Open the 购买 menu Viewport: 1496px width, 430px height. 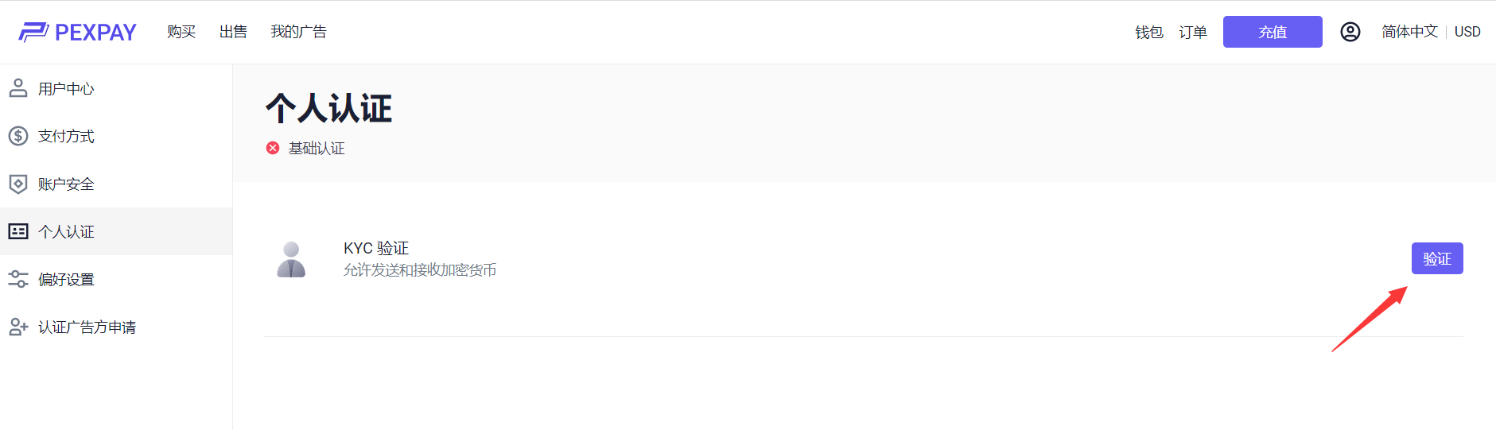coord(181,32)
